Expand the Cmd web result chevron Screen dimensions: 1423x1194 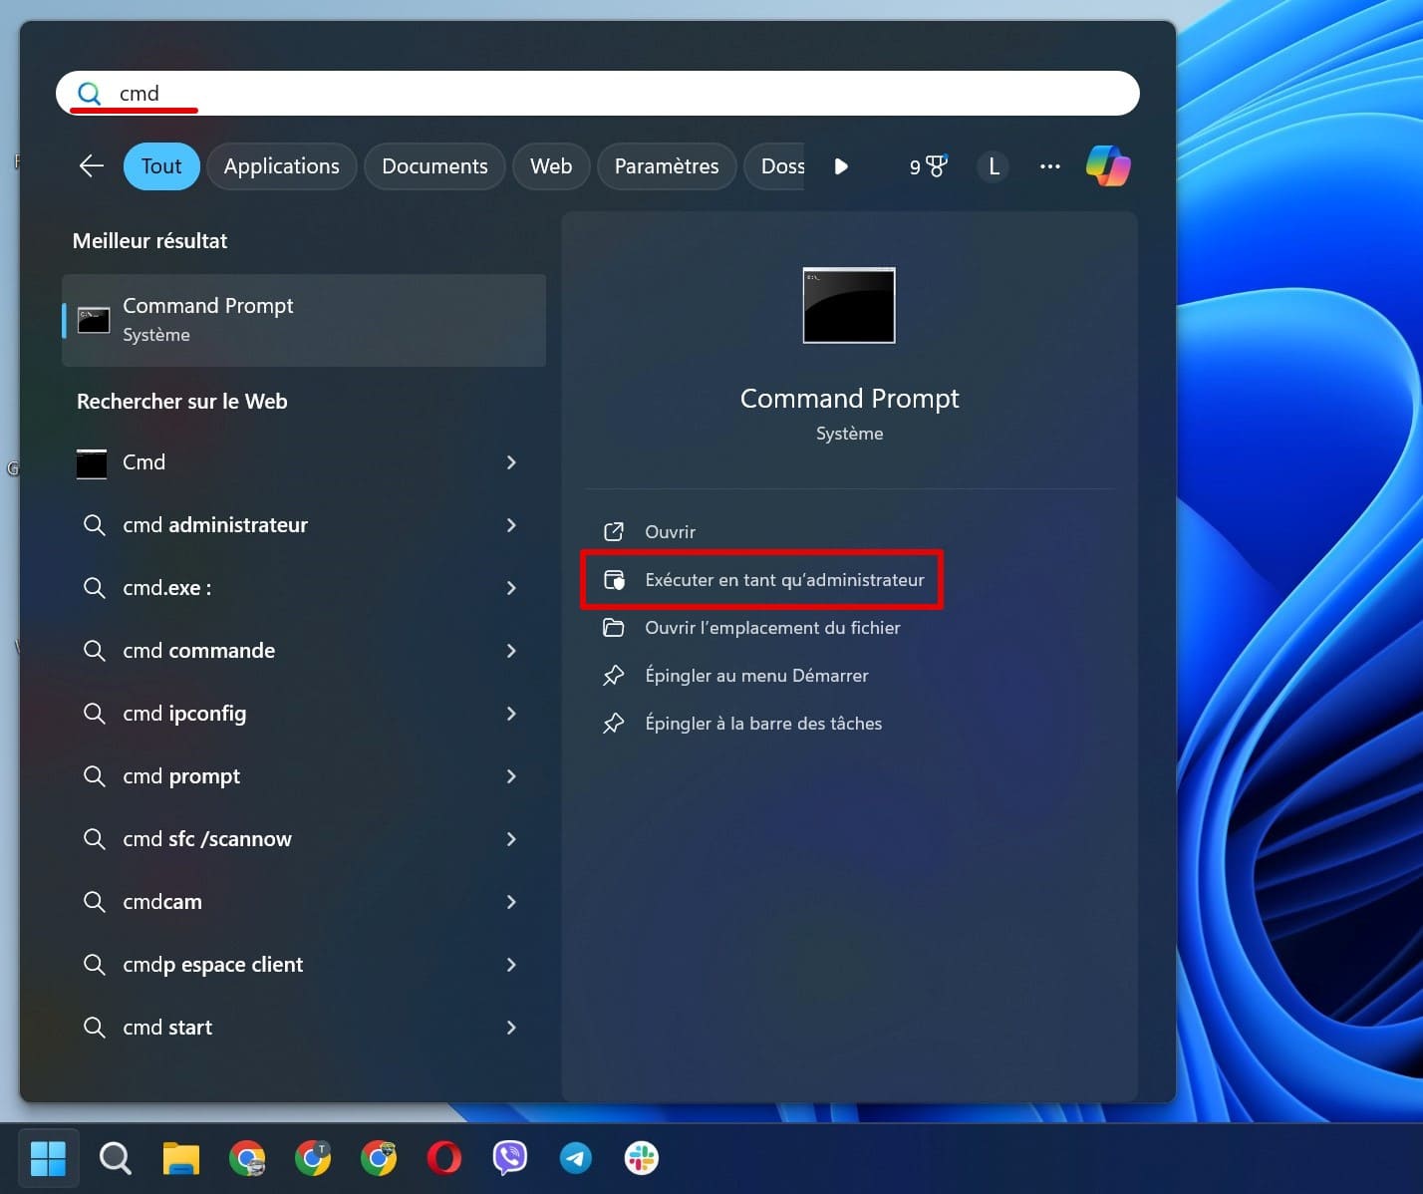(511, 462)
